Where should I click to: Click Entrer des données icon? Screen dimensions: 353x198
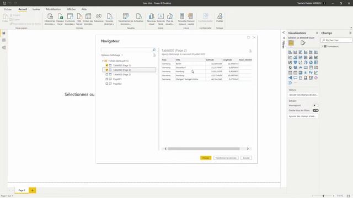point(88,16)
